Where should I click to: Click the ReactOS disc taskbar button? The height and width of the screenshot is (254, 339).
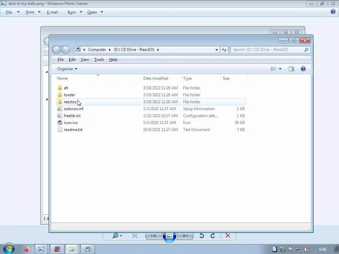(x=87, y=249)
